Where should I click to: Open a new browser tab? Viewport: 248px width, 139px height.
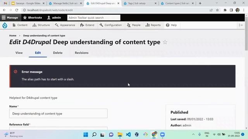(200, 3)
